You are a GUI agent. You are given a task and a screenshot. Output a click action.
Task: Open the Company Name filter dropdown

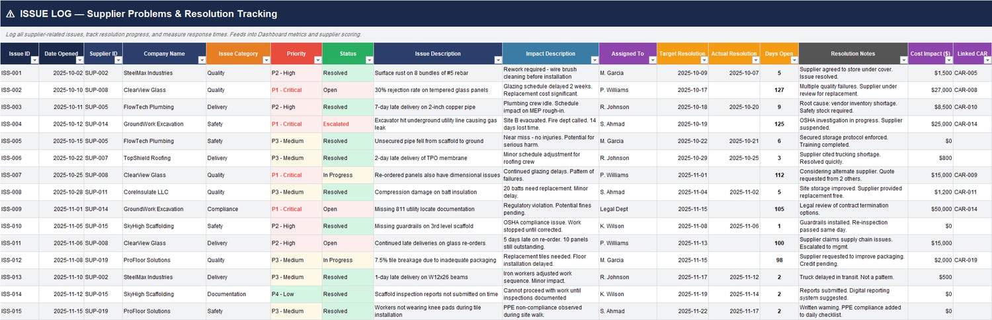pyautogui.click(x=201, y=60)
